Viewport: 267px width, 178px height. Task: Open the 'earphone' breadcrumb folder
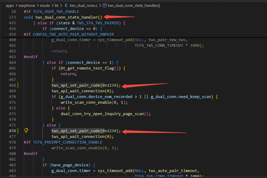tap(27, 6)
